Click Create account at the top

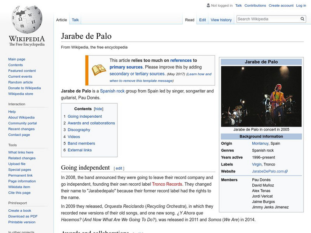tap(281, 6)
